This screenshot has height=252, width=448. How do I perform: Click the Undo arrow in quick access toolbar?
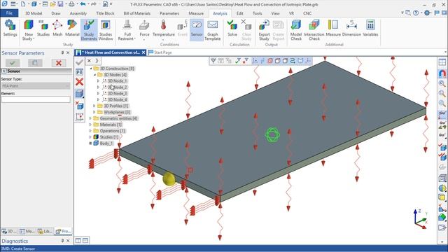tap(83, 4)
